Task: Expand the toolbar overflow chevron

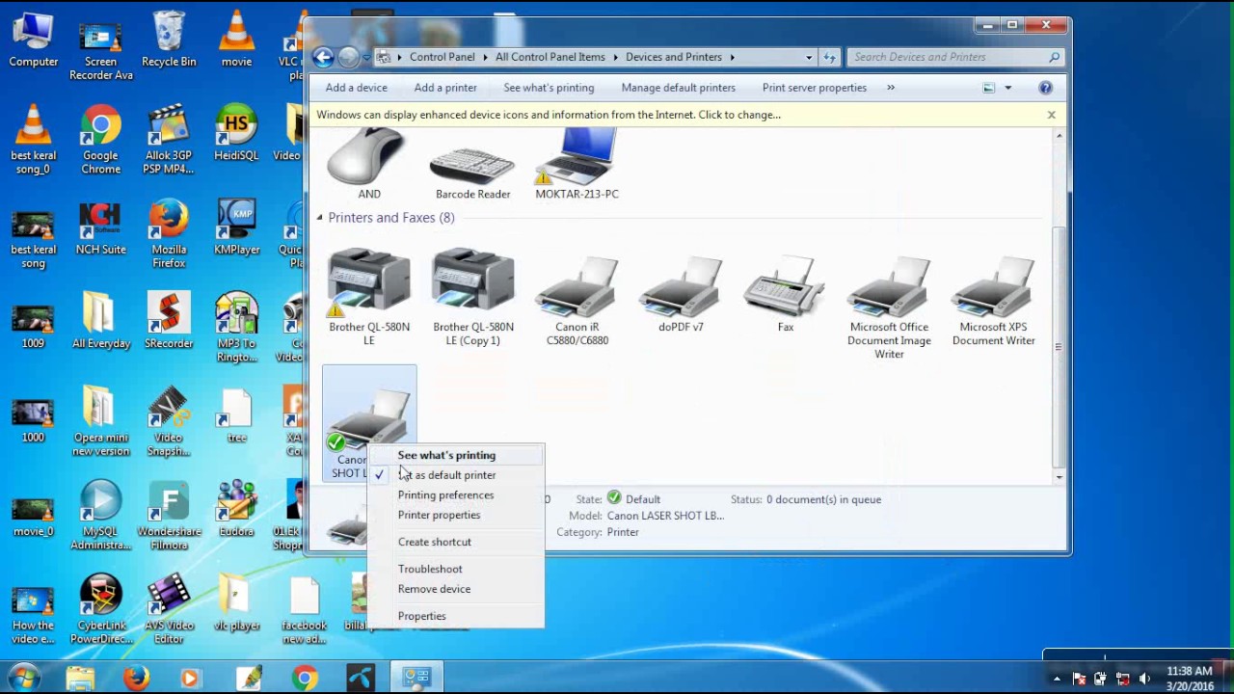Action: tap(891, 88)
